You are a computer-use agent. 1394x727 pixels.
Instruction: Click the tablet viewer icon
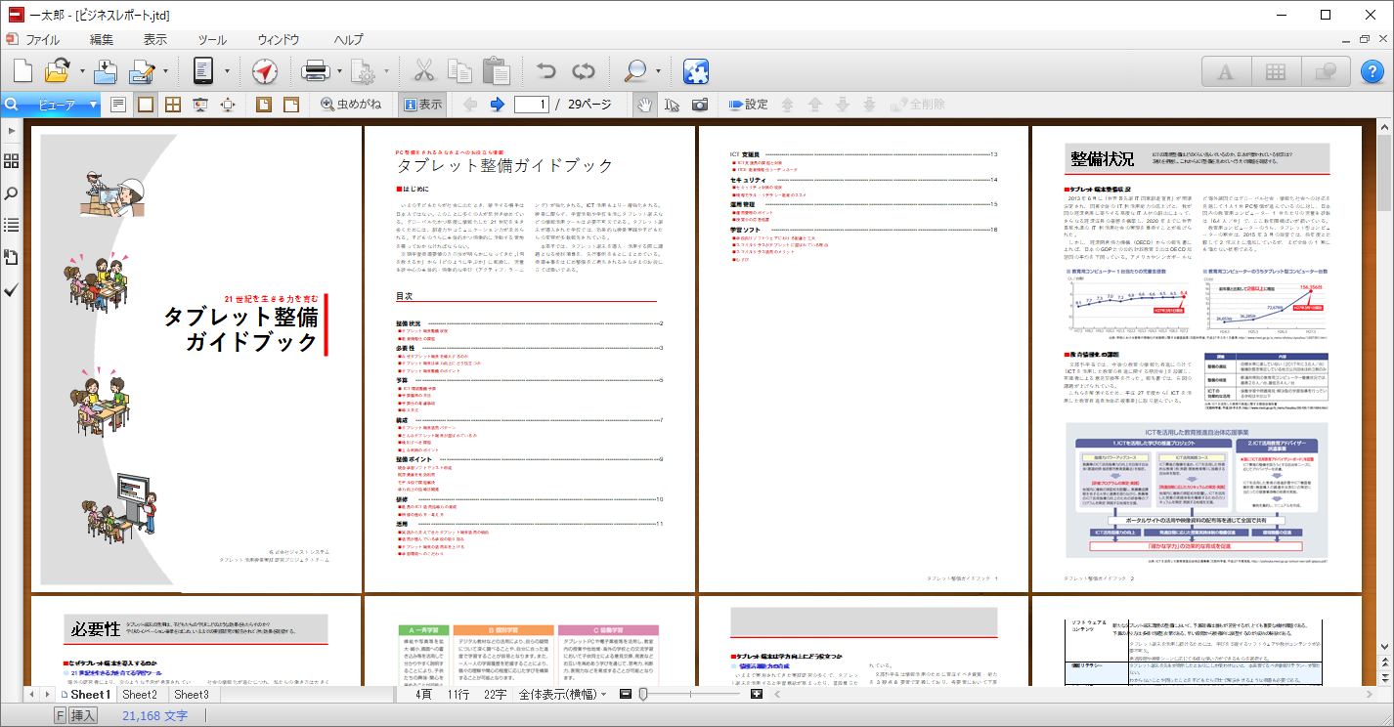click(203, 71)
